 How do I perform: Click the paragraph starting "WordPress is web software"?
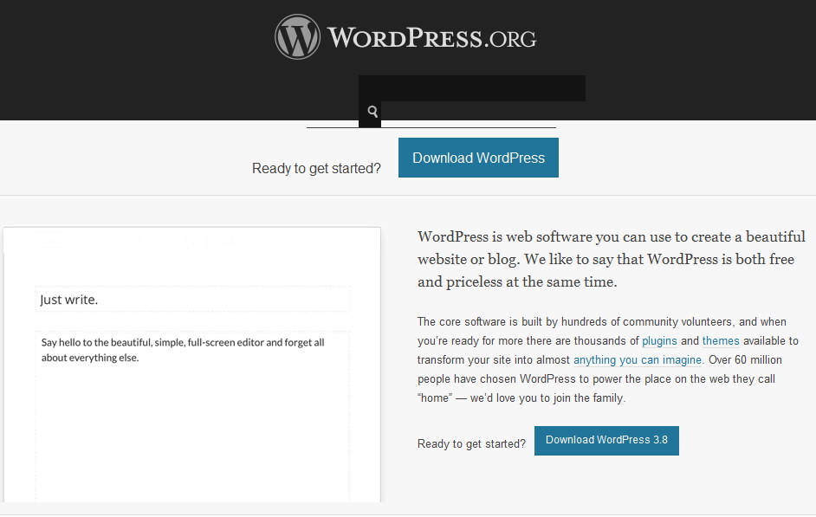click(x=611, y=259)
